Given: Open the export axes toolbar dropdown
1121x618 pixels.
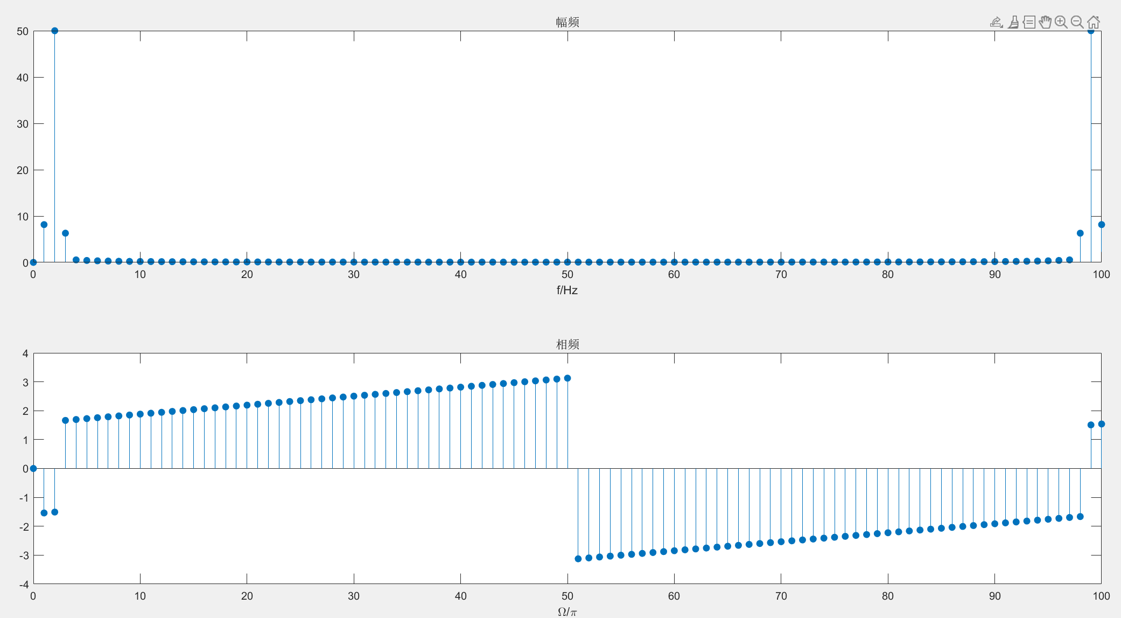Looking at the screenshot, I should pyautogui.click(x=996, y=22).
